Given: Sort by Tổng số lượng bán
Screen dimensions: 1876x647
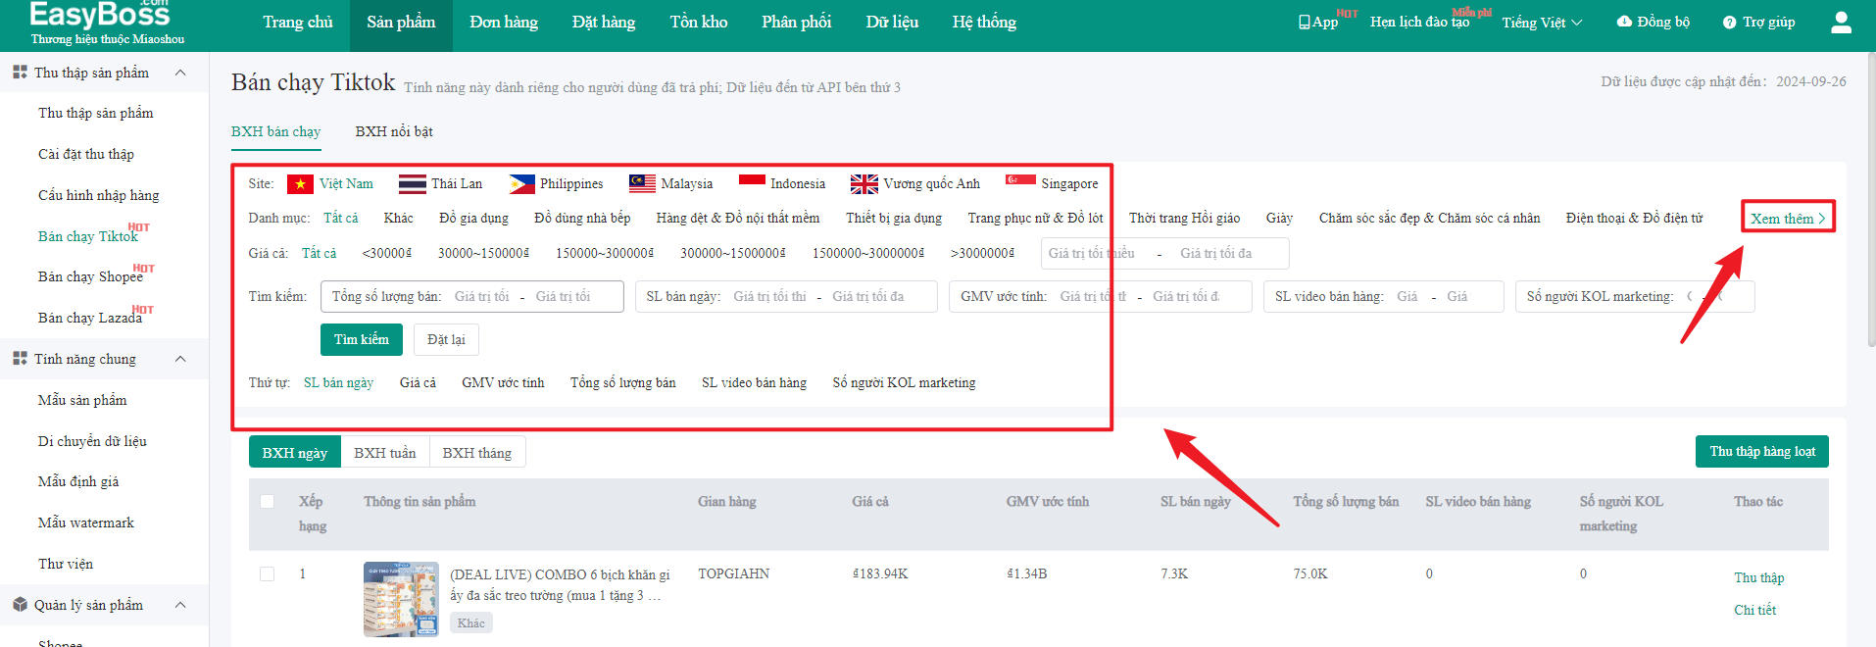Looking at the screenshot, I should (623, 382).
